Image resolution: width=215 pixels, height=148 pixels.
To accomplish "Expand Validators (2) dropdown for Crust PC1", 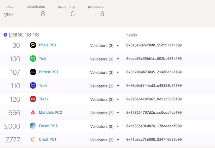I will point(104,140).
